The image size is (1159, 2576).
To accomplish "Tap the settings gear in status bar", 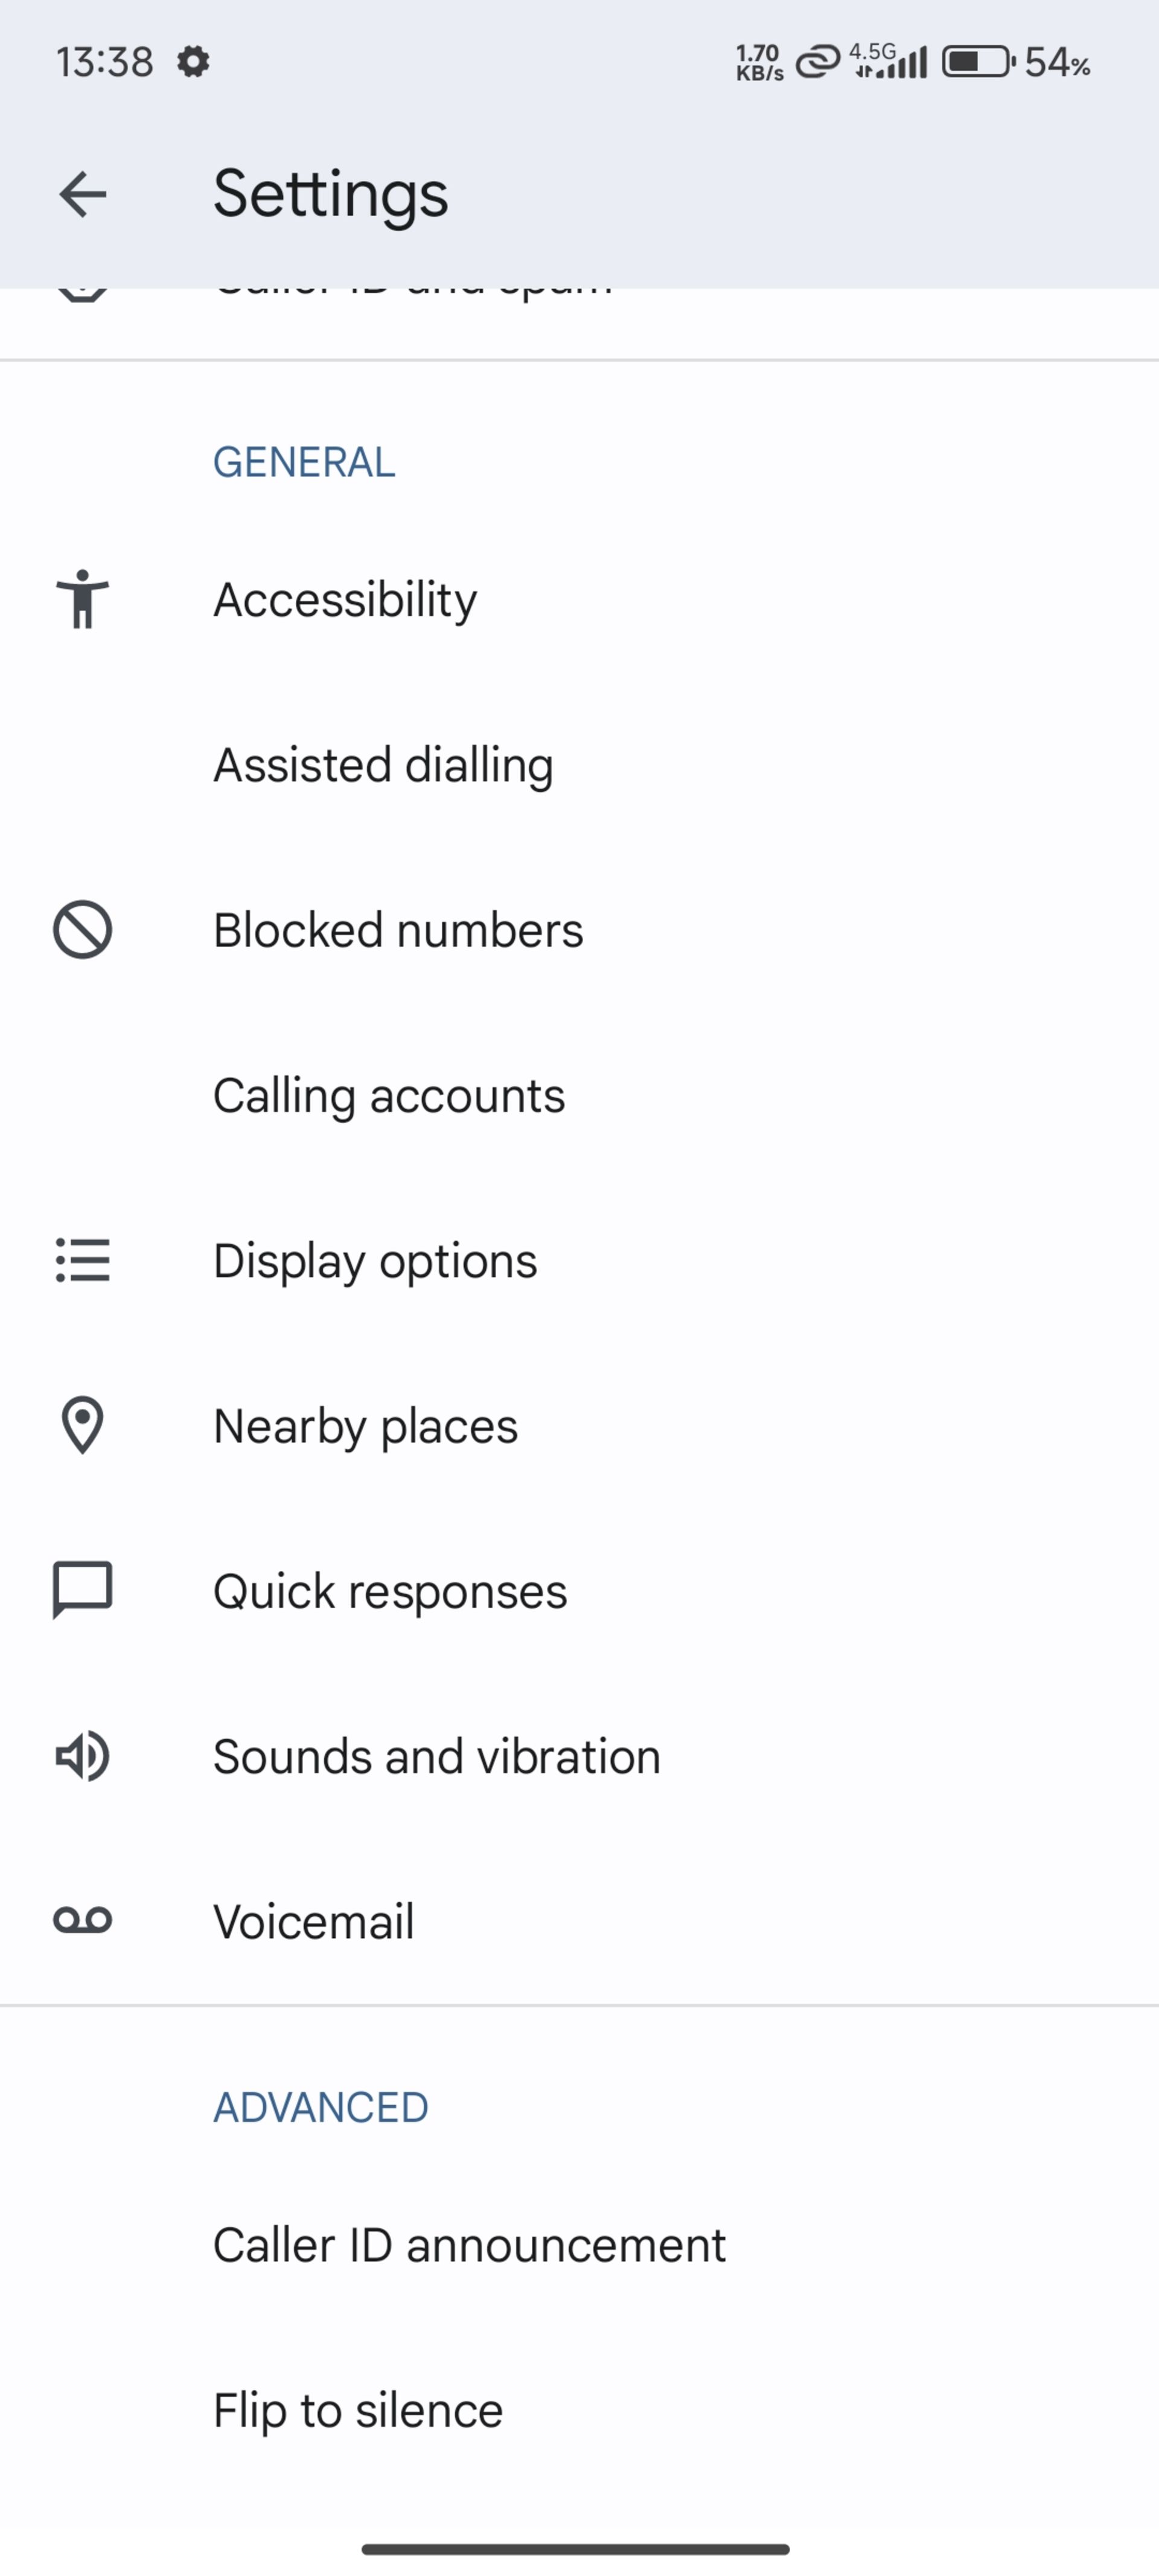I will click(193, 62).
